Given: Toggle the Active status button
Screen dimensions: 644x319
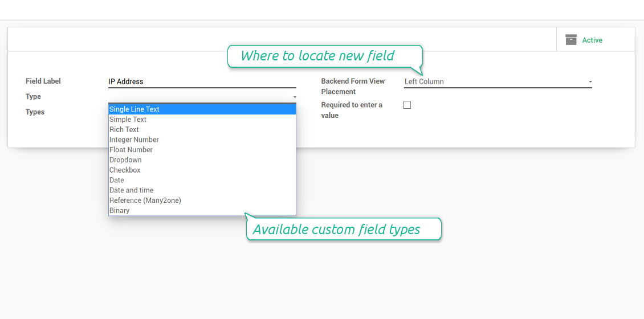Looking at the screenshot, I should (x=596, y=40).
